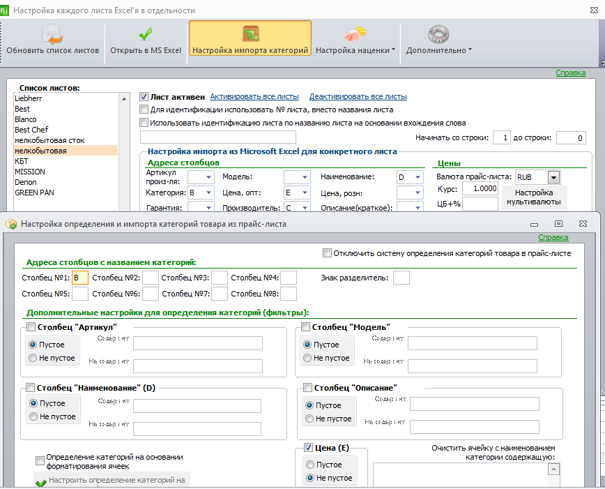Viewport: 605px width, 489px height.
Task: Click the clear-cell textbox scroll up arrow
Action: [553, 469]
